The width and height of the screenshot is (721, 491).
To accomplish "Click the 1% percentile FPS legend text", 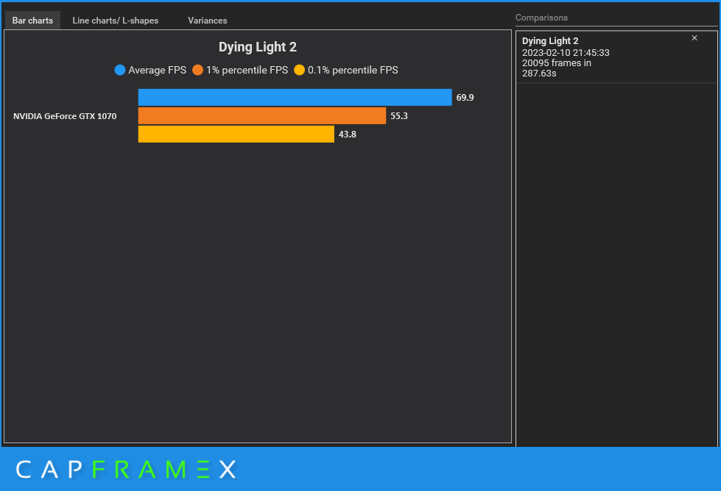I will 247,70.
